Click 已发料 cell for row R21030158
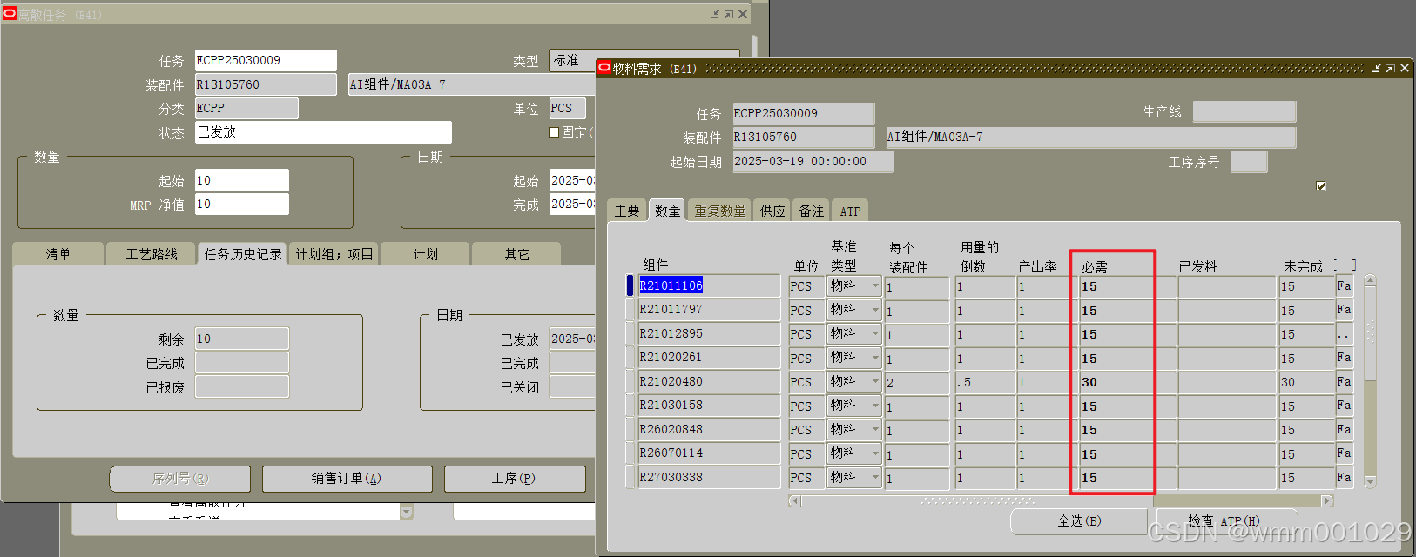 click(1226, 406)
